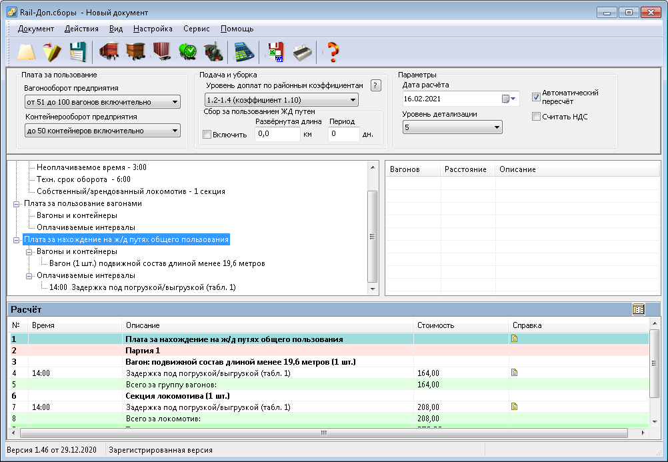Screen dimensions: 668x462
Task: Click the calculation table vertical scrollbar thumb
Action: click(655, 363)
